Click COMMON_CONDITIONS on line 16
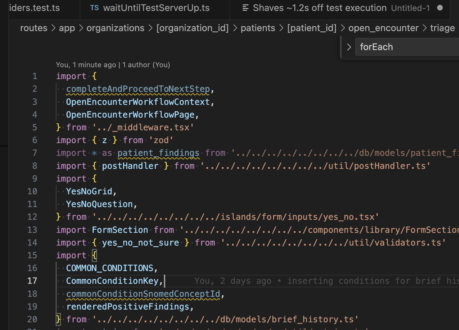Viewport: 459px width, 330px height. pyautogui.click(x=110, y=268)
